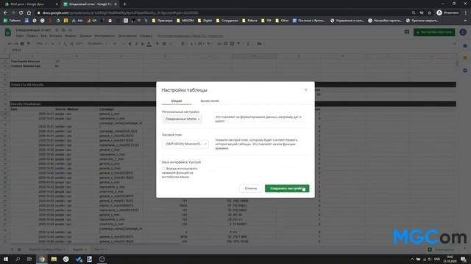Bookmark this page with the star icon
Screen dimensions: 471x264
pyautogui.click(x=430, y=13)
